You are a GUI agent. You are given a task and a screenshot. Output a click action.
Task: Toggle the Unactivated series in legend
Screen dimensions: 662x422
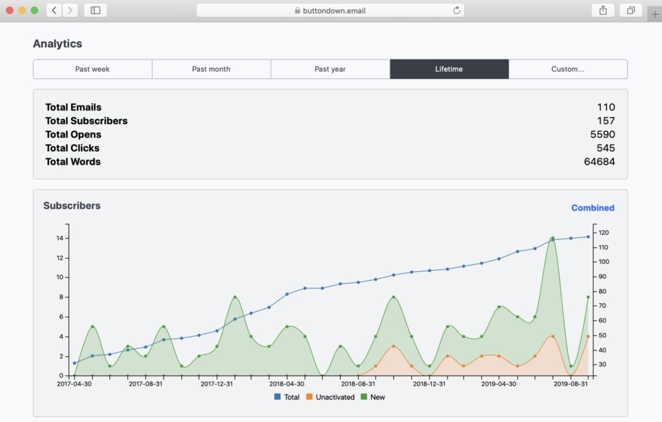click(x=330, y=397)
